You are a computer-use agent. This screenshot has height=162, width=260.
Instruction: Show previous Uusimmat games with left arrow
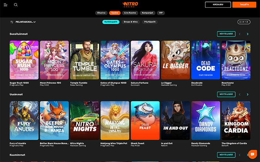240,94
